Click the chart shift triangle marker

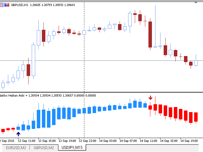[196, 3]
